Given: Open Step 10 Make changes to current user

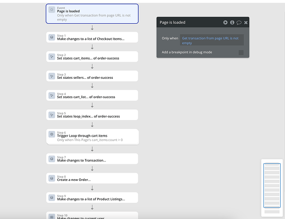Looking at the screenshot, I should click(92, 215).
